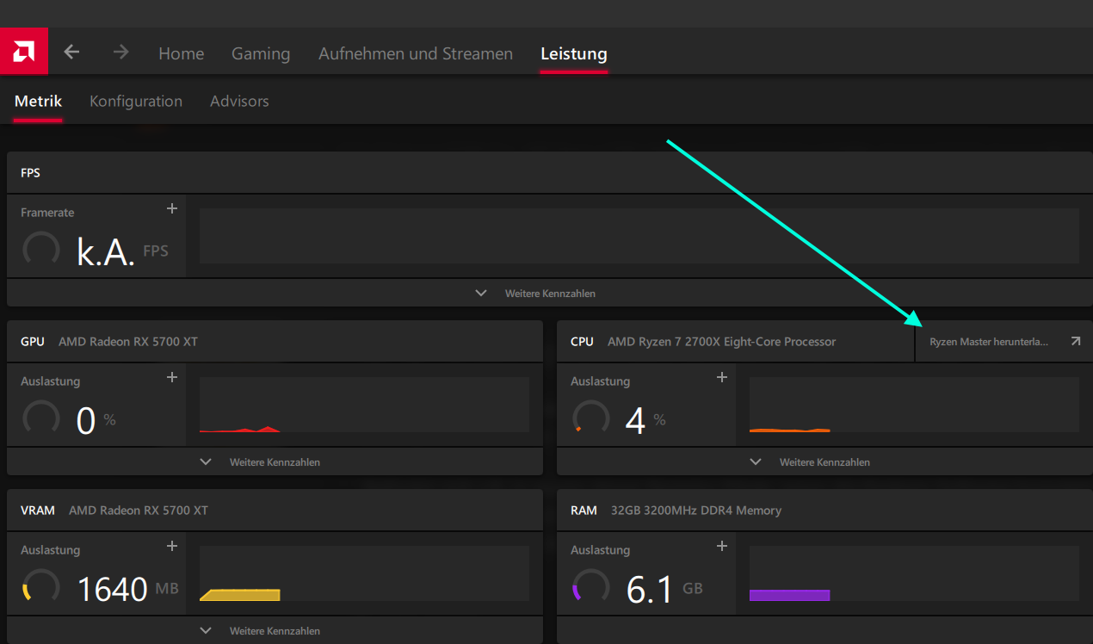The height and width of the screenshot is (644, 1093).
Task: Add Framerate metric with plus icon
Action: click(172, 208)
